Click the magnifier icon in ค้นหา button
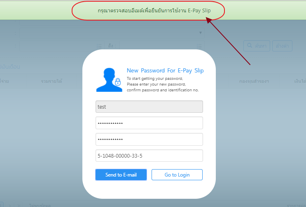Image resolution: width=306 pixels, height=207 pixels. [250, 46]
